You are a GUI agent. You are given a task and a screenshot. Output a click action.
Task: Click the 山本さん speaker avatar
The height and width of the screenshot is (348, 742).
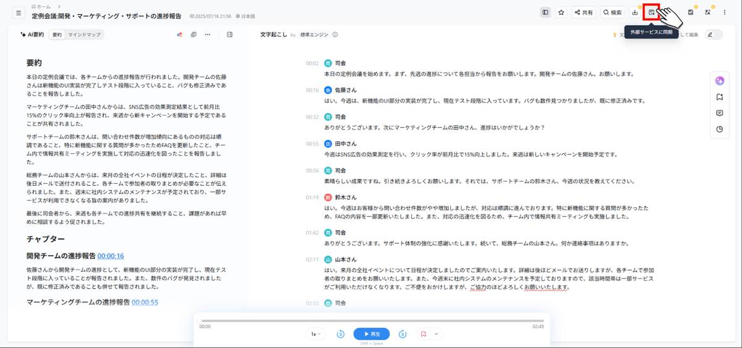pos(328,260)
